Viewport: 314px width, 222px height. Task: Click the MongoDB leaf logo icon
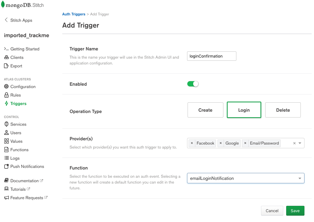3,5
